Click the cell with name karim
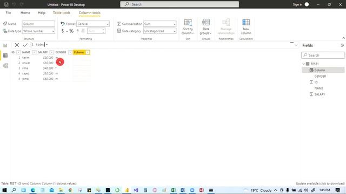The width and height of the screenshot is (346, 194). [x=26, y=58]
